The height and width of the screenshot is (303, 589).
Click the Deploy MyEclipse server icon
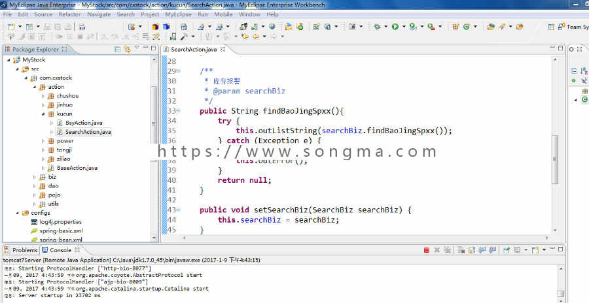point(243,27)
